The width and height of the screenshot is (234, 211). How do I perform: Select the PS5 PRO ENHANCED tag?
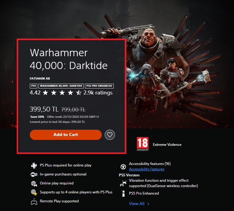coord(99,86)
